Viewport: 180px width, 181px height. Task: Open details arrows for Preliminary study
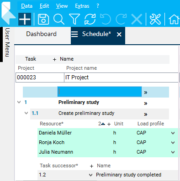tap(146, 103)
